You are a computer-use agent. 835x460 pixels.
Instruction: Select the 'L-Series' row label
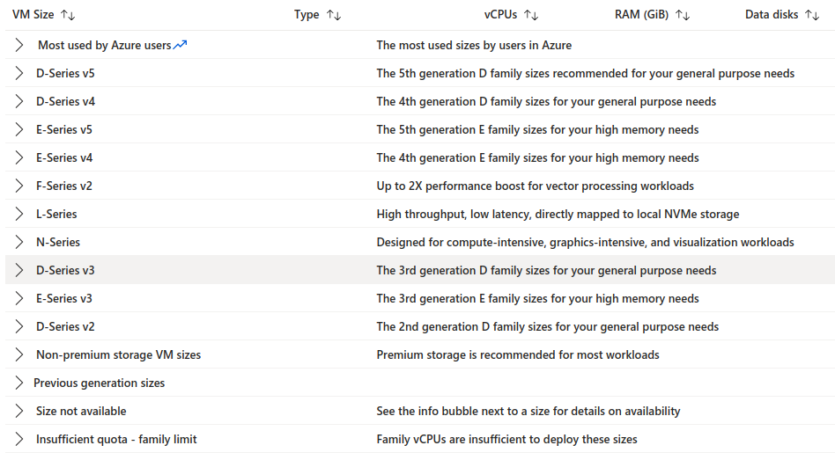(56, 215)
